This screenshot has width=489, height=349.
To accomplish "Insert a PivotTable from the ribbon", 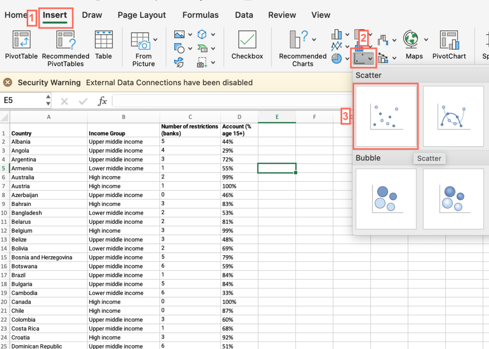I will coord(21,44).
